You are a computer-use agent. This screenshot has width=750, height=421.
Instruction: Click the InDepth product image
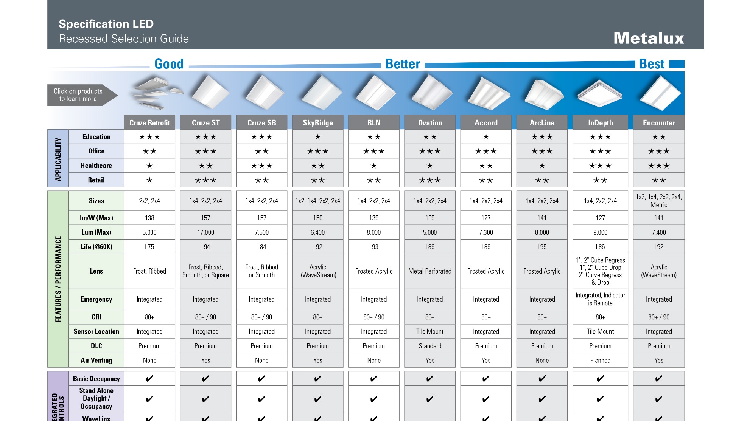[x=600, y=94]
